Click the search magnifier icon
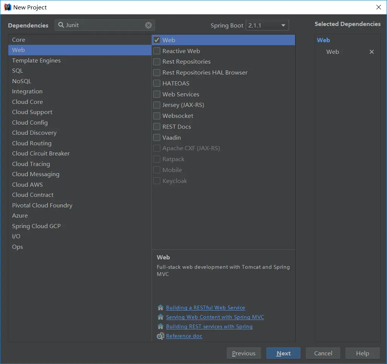387x364 pixels. coord(61,25)
